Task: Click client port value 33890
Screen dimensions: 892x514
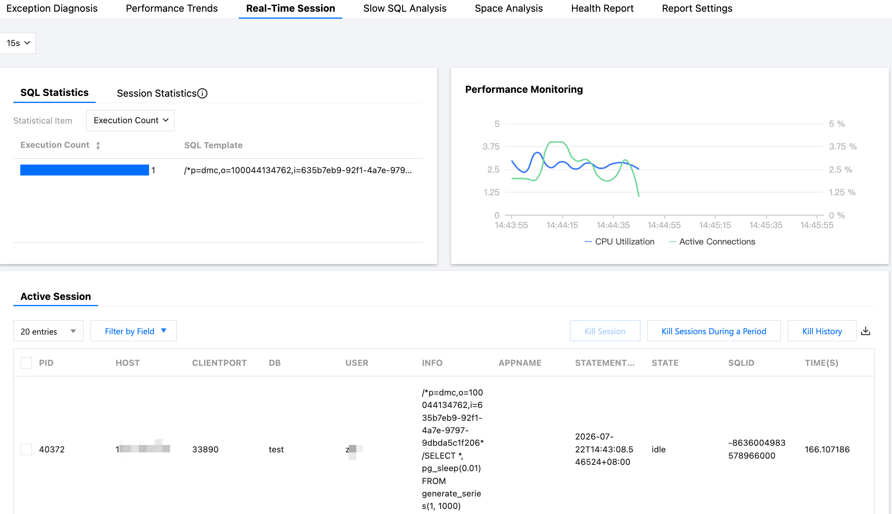Action: 205,449
